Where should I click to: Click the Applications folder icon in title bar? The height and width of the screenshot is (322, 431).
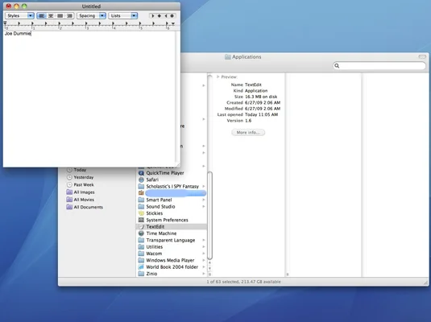(228, 57)
